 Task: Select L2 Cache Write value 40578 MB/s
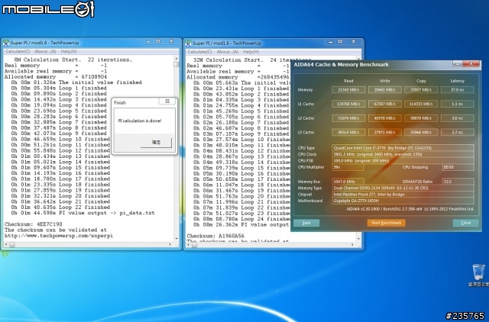tap(384, 118)
